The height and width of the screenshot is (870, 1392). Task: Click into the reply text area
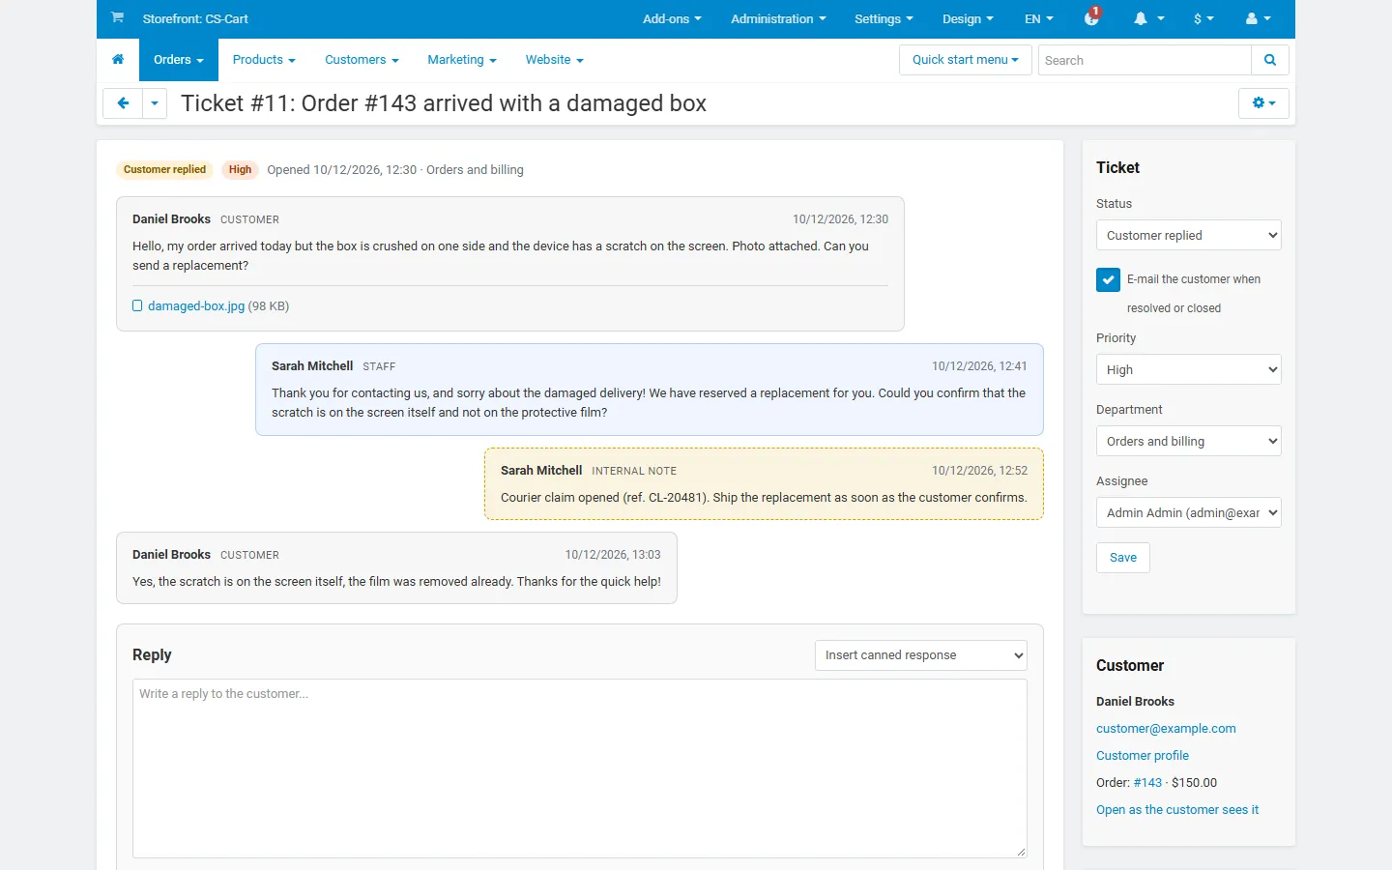[580, 768]
